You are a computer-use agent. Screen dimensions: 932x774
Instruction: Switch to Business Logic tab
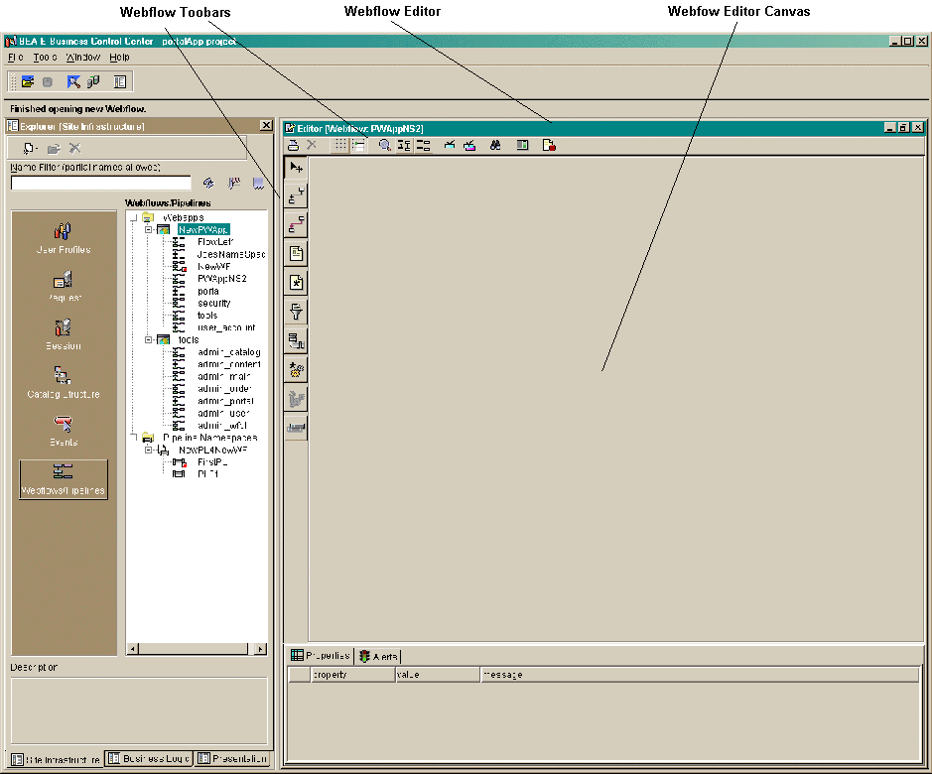pyautogui.click(x=149, y=758)
